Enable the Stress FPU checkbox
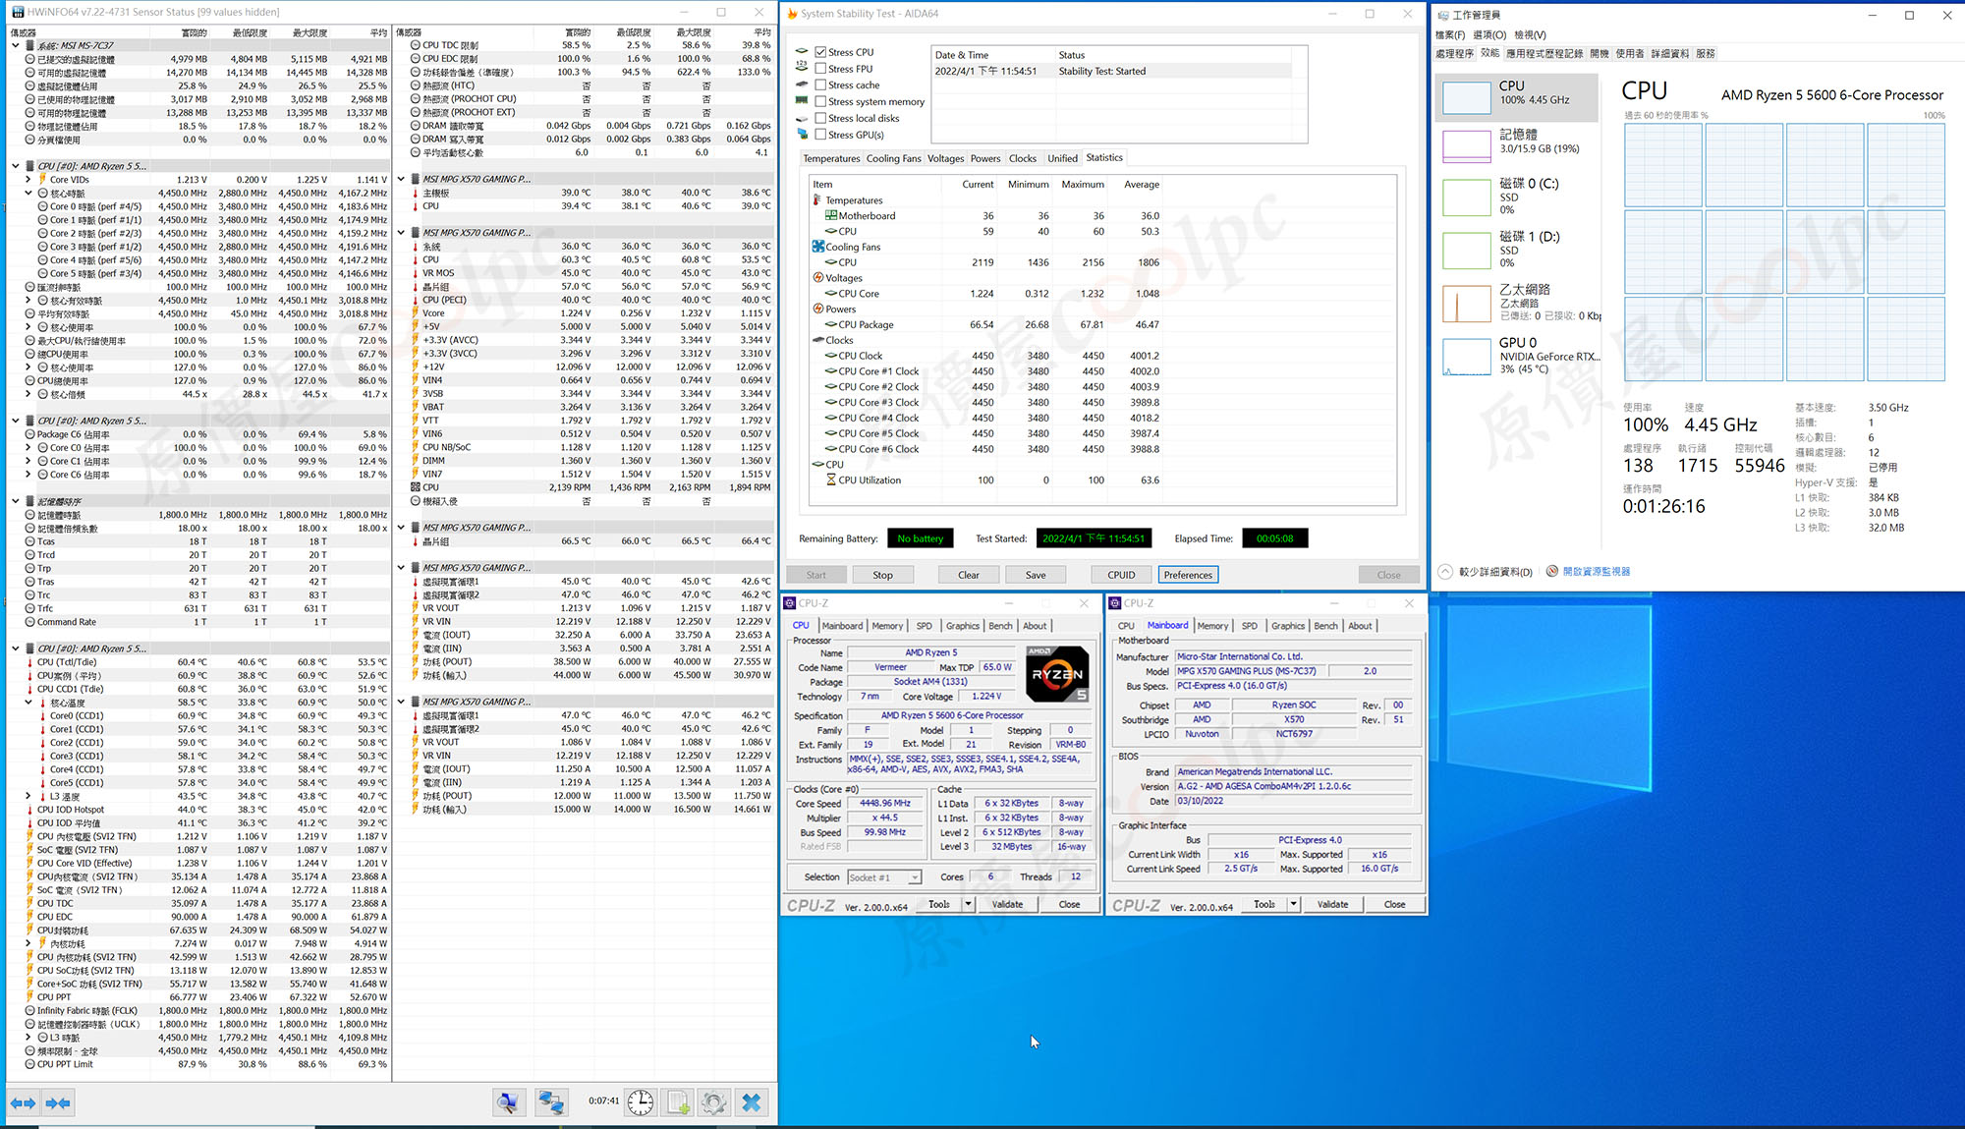Image resolution: width=1965 pixels, height=1129 pixels. pyautogui.click(x=820, y=69)
